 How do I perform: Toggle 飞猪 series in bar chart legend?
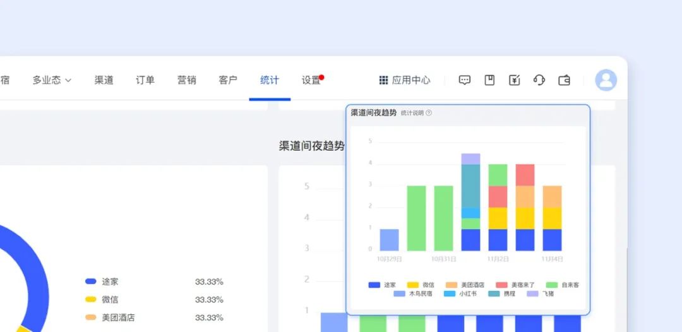(x=540, y=293)
